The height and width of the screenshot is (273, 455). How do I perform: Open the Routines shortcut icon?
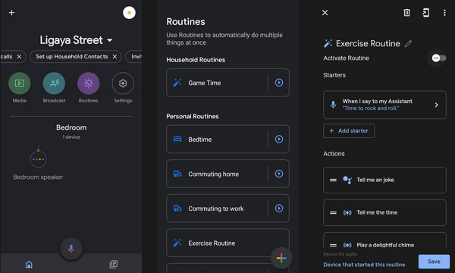pos(88,83)
